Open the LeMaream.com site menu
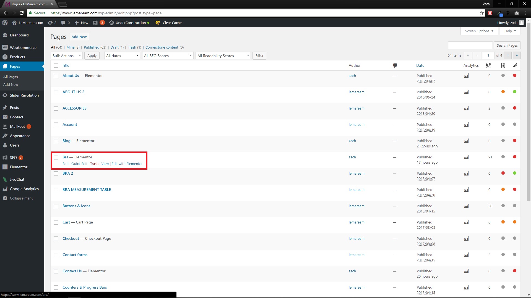The image size is (531, 298). click(28, 23)
